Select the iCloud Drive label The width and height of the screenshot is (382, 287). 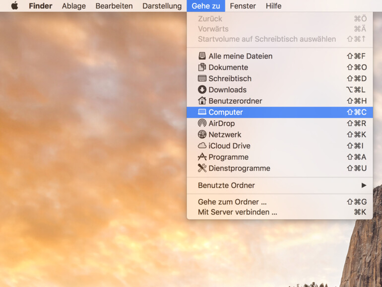click(230, 146)
